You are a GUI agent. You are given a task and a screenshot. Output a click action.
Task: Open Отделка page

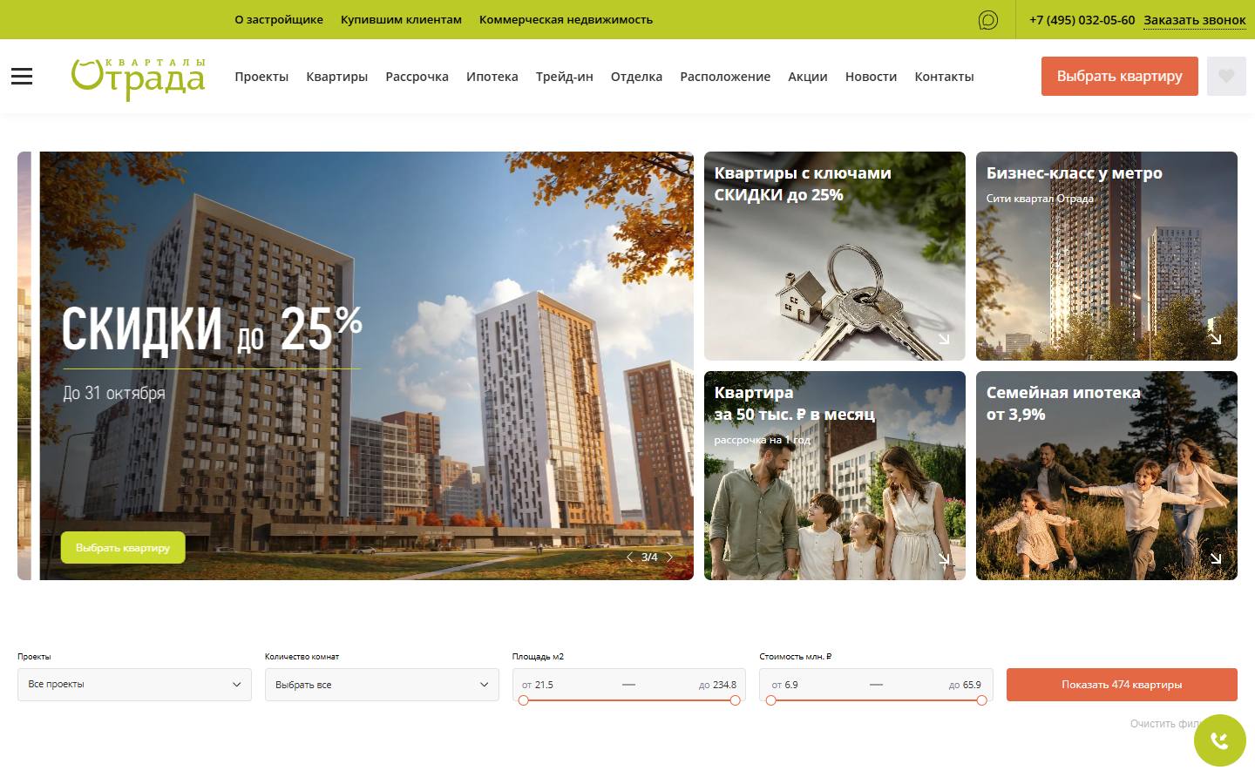click(x=636, y=77)
